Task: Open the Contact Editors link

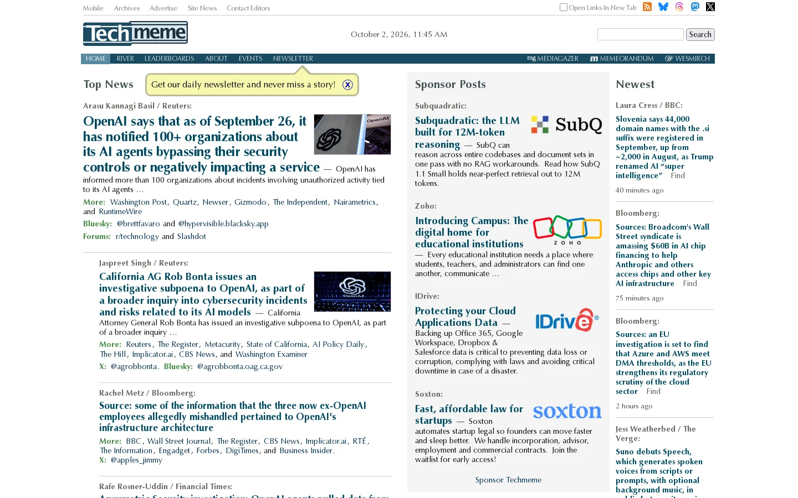Action: pyautogui.click(x=248, y=8)
